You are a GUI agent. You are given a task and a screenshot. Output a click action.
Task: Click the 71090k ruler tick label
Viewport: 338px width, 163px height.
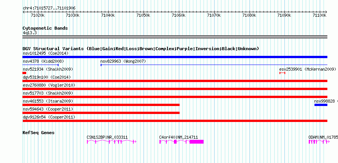pos(285,16)
